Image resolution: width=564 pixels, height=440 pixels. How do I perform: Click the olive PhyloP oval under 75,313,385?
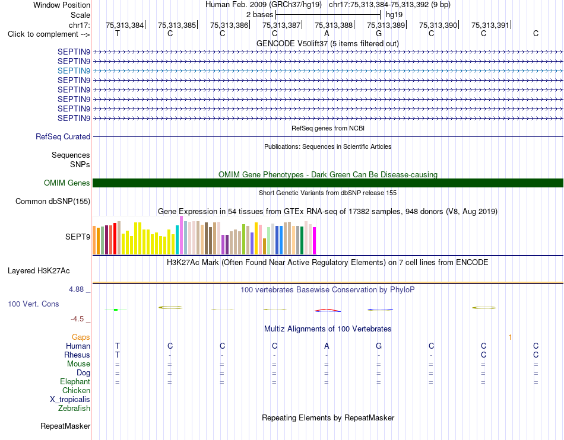(x=170, y=307)
